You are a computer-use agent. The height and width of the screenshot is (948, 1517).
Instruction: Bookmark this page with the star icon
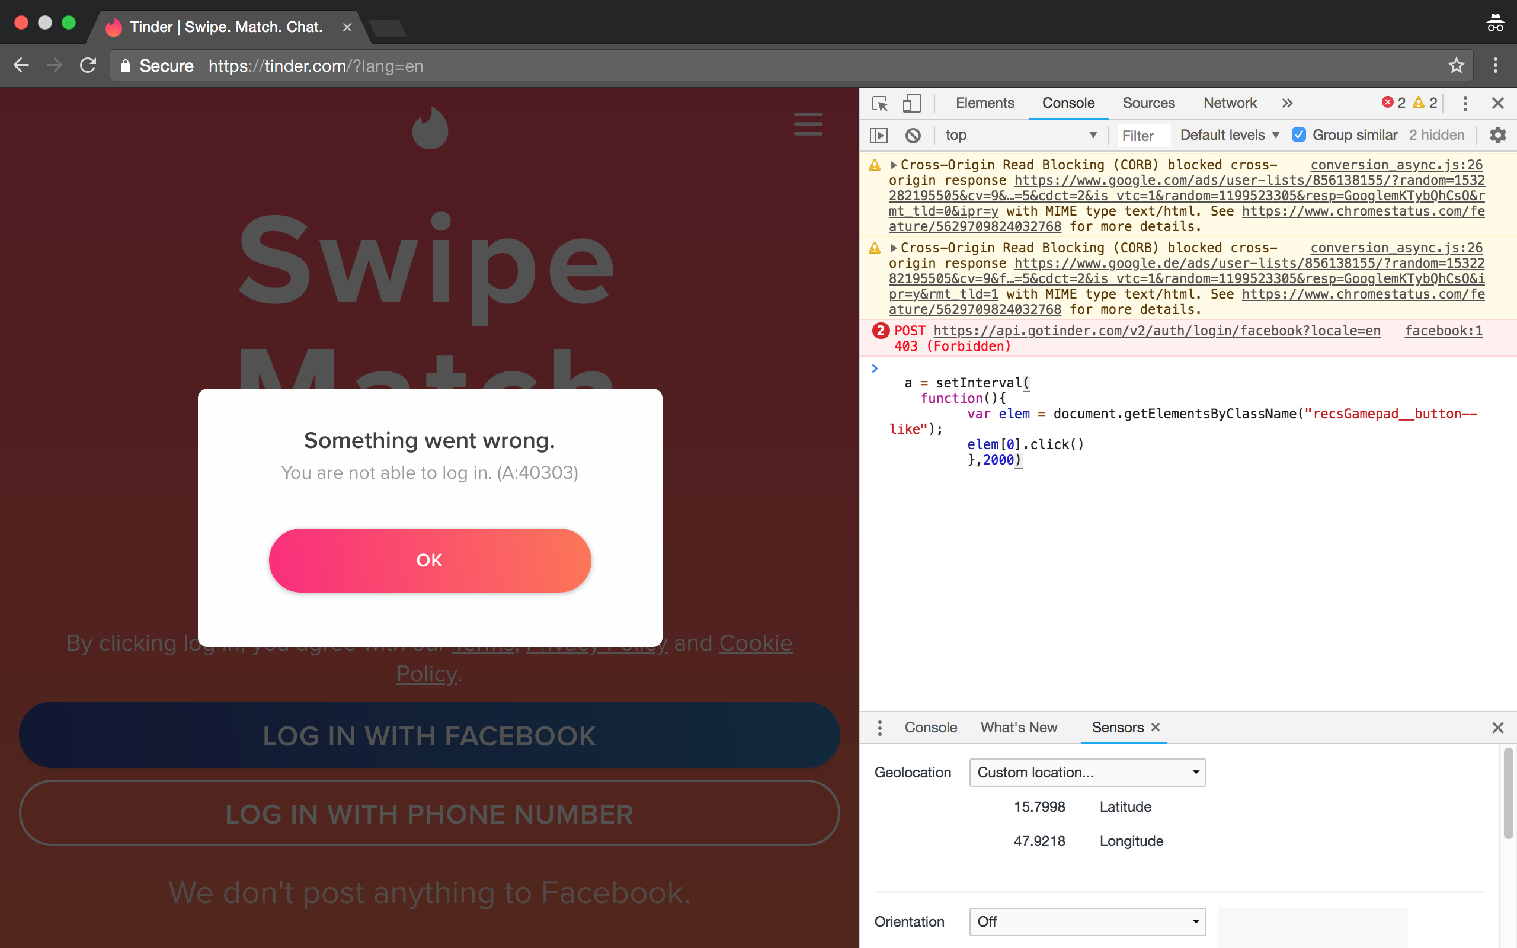(1456, 66)
